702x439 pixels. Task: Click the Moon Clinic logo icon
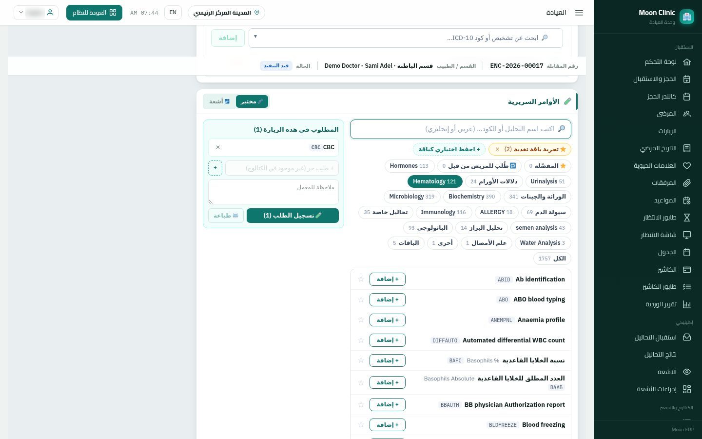pos(687,17)
